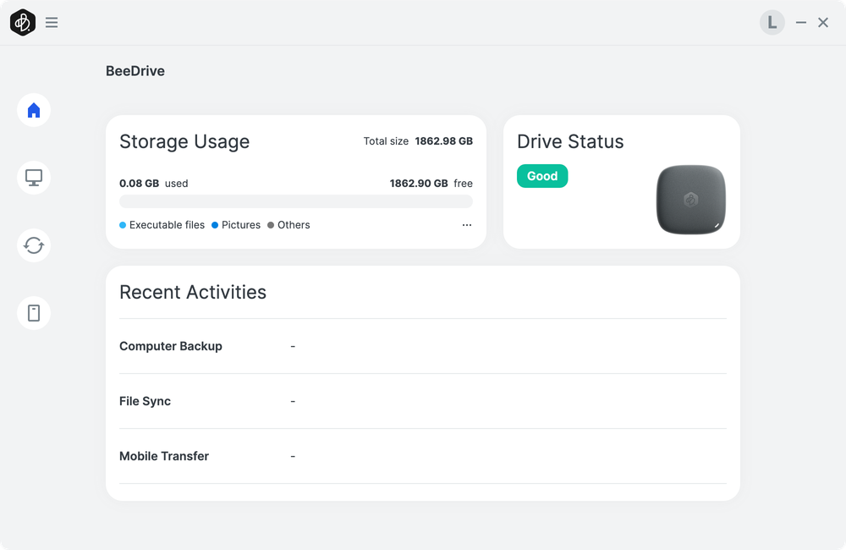Open the Computer Backup activity row
The width and height of the screenshot is (846, 550).
(x=423, y=346)
